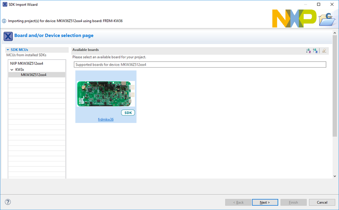Click the info icon next to importing message
Screen dimensions: 339x210
(4, 21)
